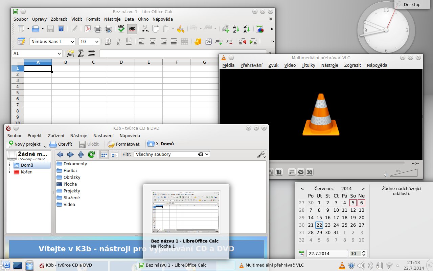Click the Copy icon in Calc toolbar
This screenshot has height=271, width=433.
[156, 29]
